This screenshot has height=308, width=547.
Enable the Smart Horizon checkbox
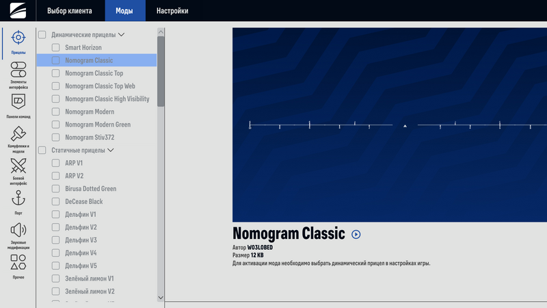coord(56,47)
